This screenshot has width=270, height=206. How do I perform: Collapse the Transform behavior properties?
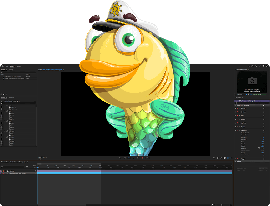coord(239,130)
